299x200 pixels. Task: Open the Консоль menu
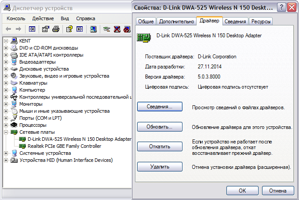pos(16,18)
